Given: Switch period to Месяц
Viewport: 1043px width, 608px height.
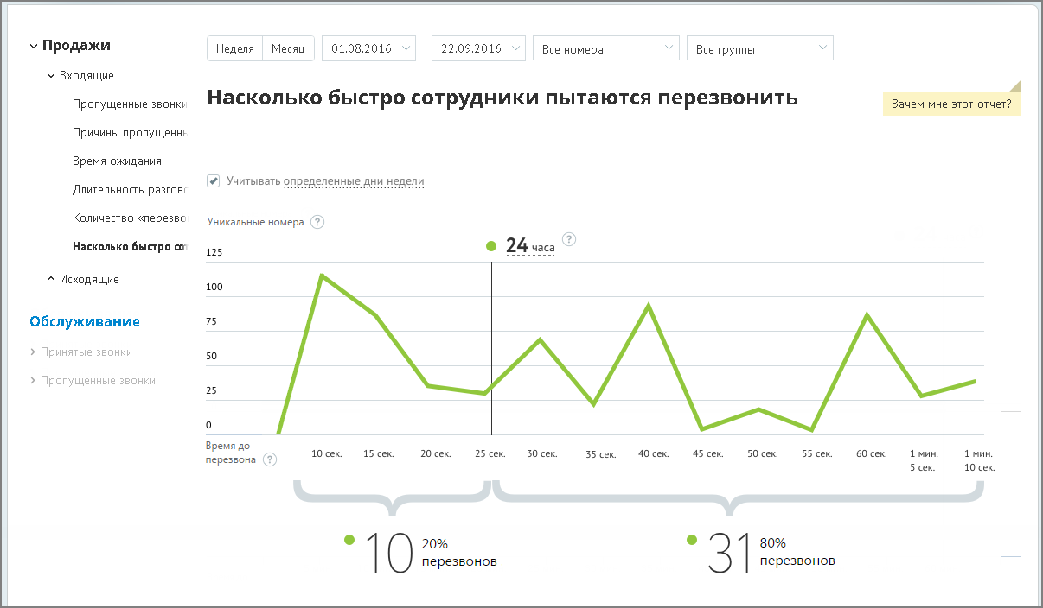Looking at the screenshot, I should [x=288, y=49].
